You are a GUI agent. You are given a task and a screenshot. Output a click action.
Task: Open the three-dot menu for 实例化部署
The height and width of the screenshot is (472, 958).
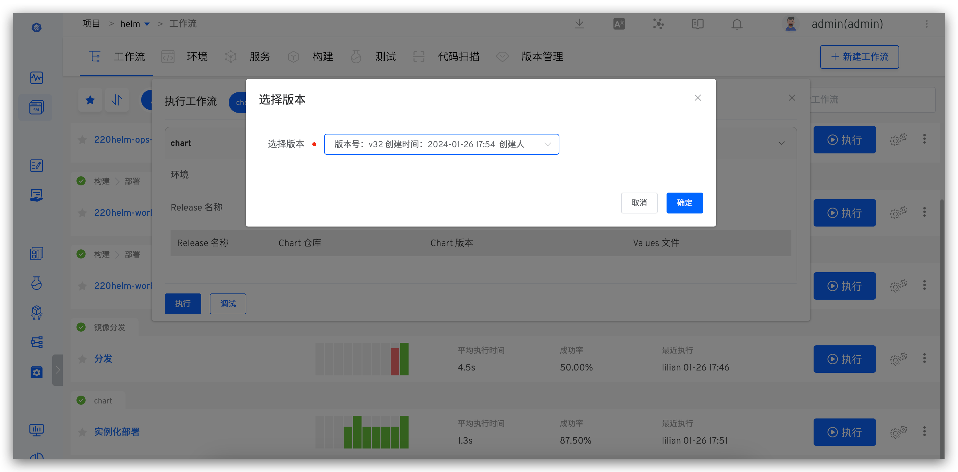924,432
